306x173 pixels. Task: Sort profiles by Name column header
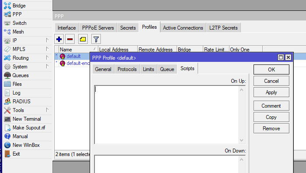tap(78, 49)
